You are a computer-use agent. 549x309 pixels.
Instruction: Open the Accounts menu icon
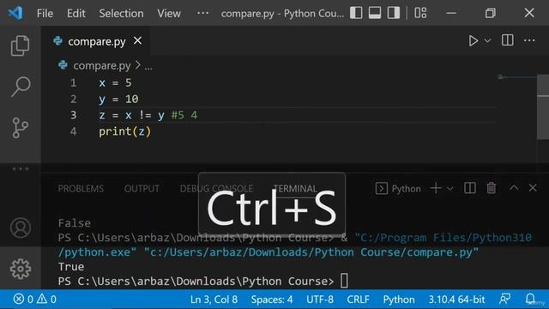coord(21,227)
